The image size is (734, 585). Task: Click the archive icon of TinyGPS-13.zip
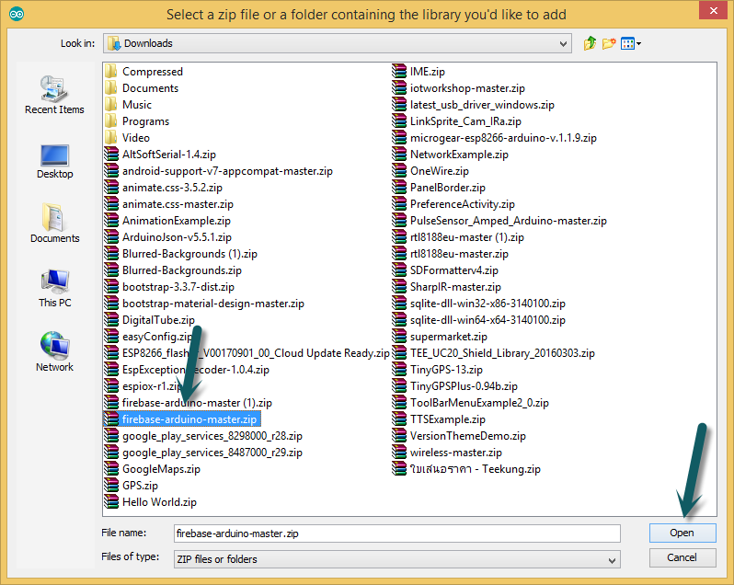point(399,370)
